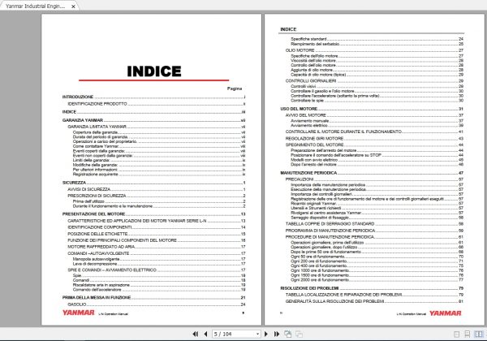487x341 pixels.
Task: Click Ogni 1000 ore di funzionamento entry
Action: (320, 270)
